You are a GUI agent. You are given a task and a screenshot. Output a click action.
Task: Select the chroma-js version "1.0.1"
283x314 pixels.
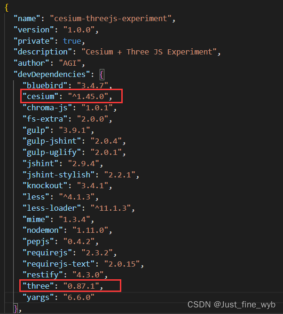97,108
